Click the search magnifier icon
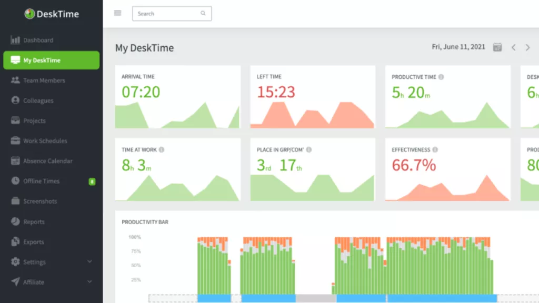This screenshot has width=539, height=303. point(203,13)
